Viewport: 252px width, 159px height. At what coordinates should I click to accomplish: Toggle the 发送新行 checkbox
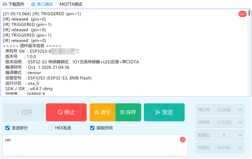tap(8, 128)
